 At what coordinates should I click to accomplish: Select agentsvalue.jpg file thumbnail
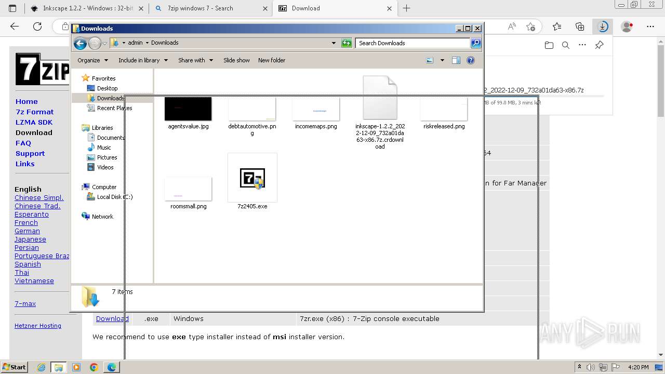point(188,108)
